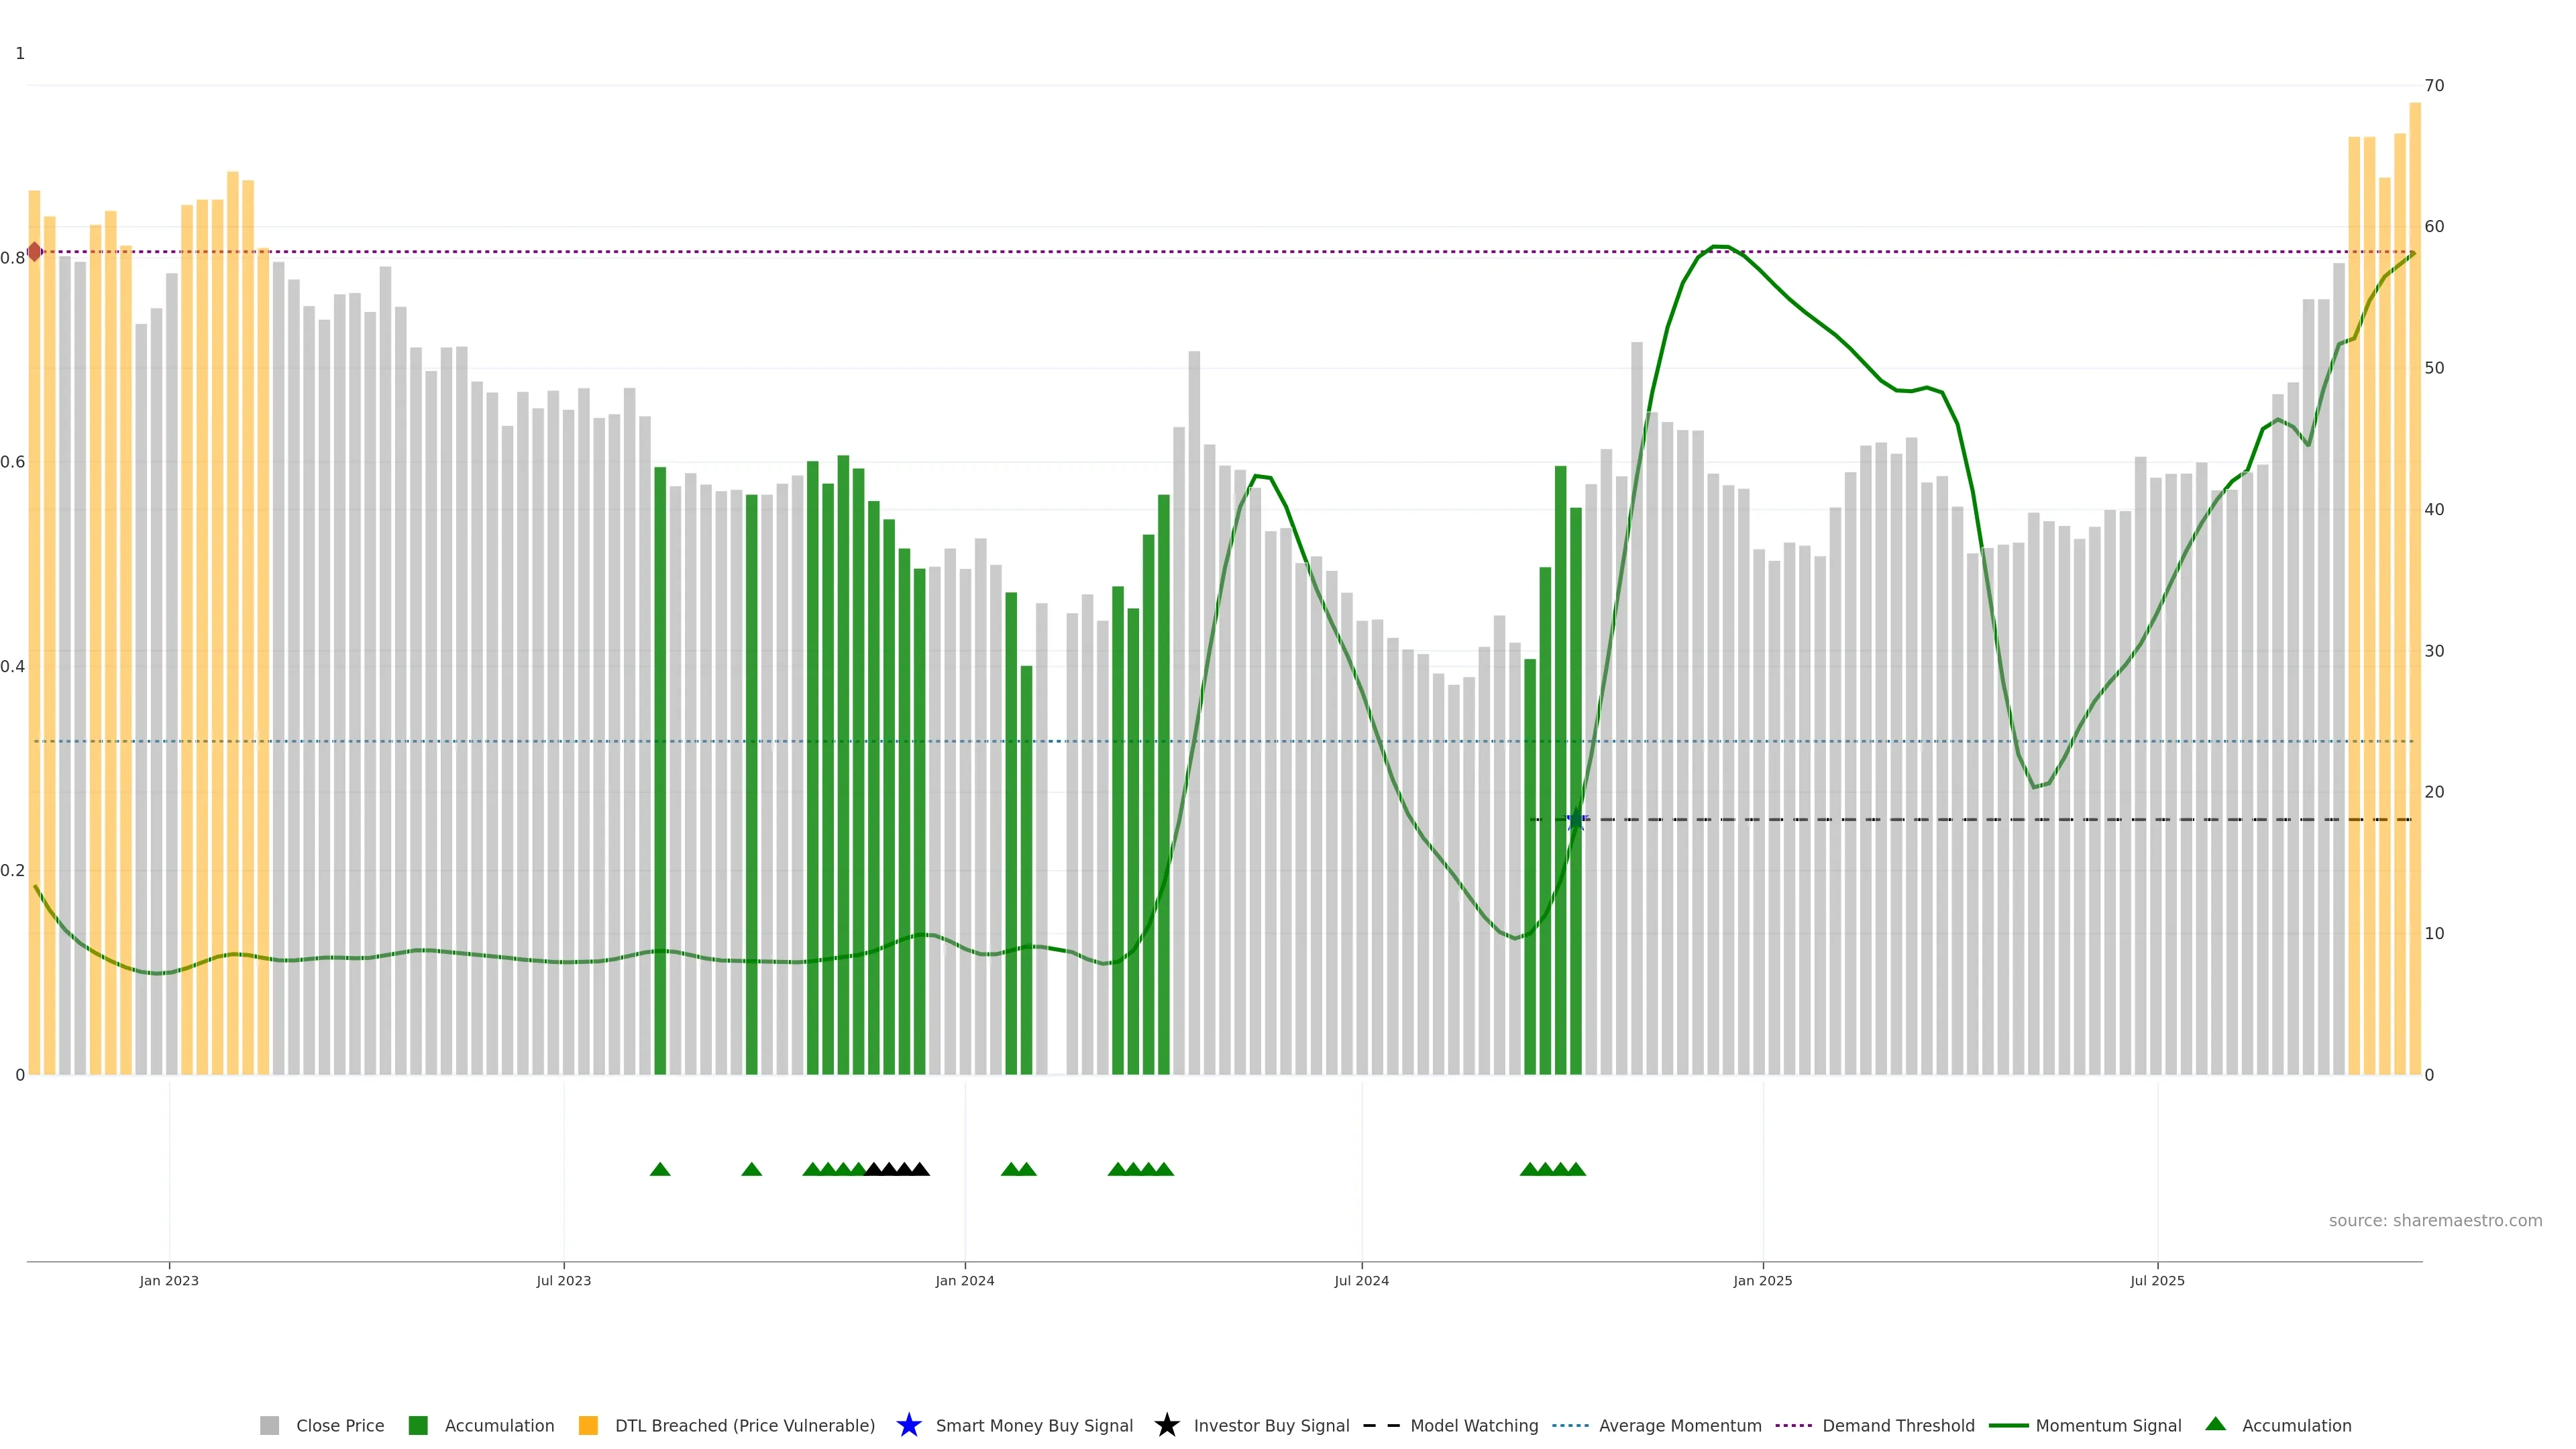
Task: Click the blue star marker on the chart
Action: [1576, 820]
